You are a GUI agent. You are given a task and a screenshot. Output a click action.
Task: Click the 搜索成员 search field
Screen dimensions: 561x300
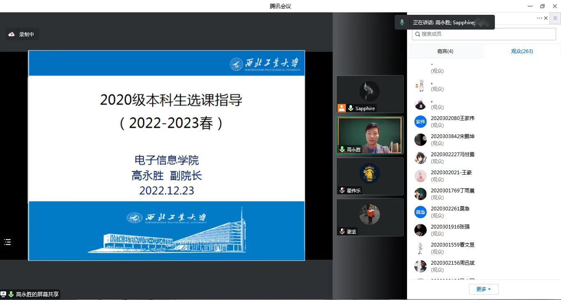(x=484, y=34)
